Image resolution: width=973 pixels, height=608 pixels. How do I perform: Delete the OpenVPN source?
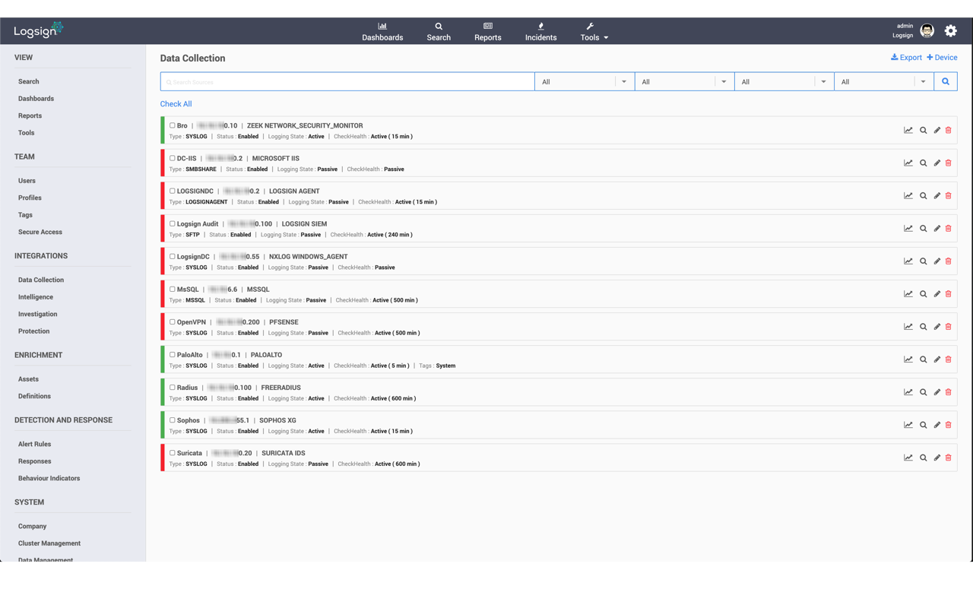click(x=949, y=326)
